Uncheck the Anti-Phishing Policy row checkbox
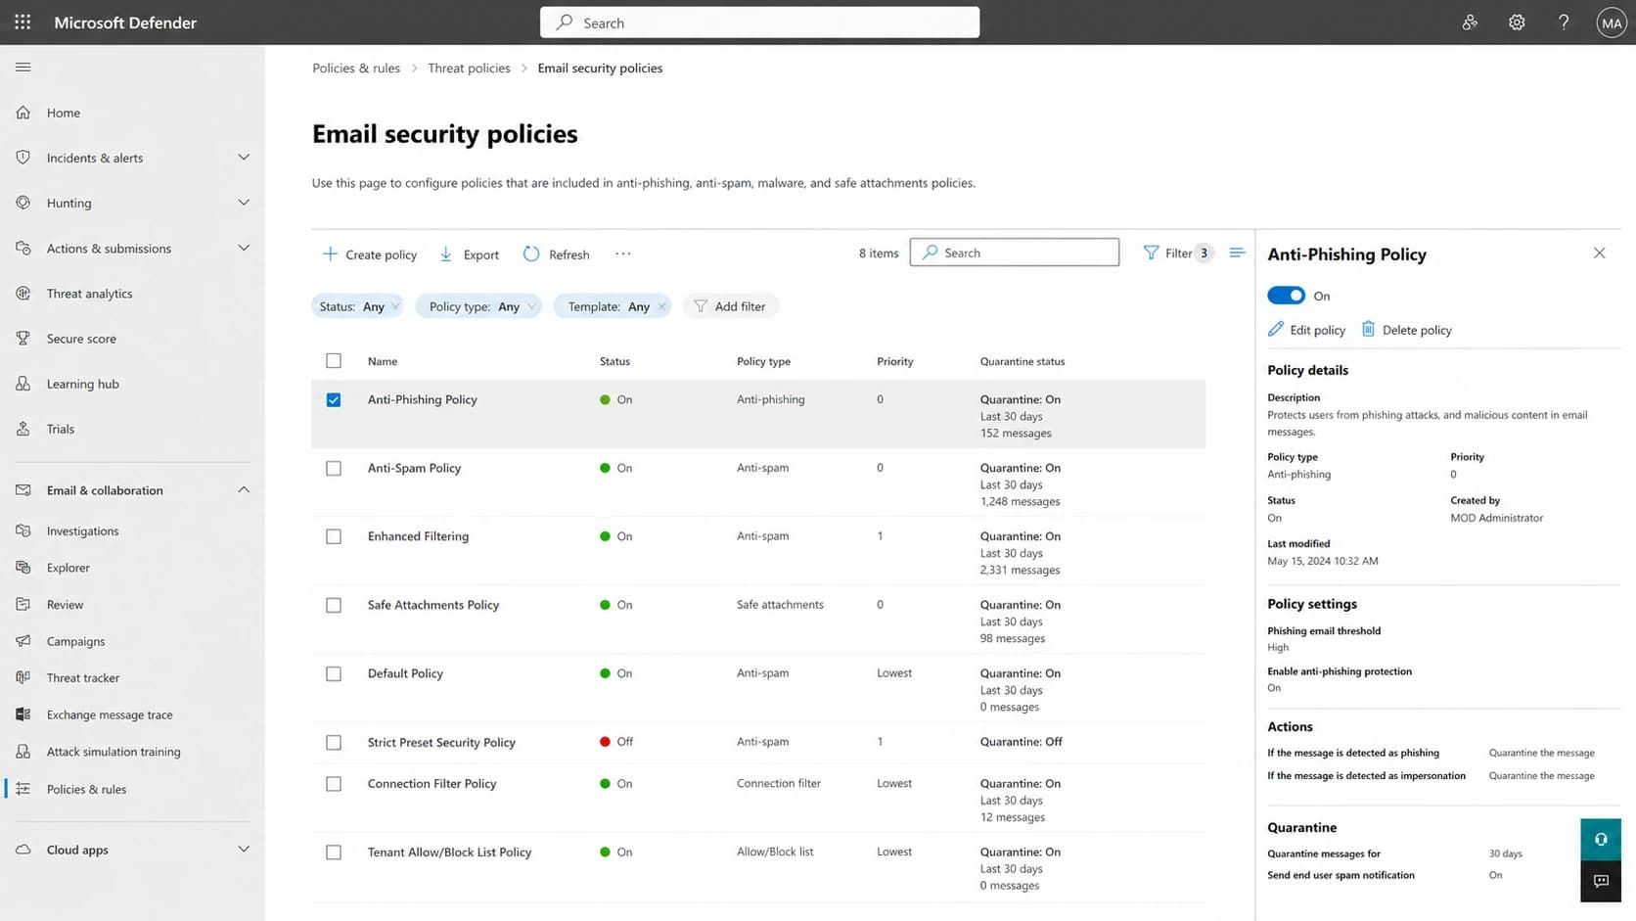This screenshot has width=1636, height=921. pyautogui.click(x=334, y=400)
